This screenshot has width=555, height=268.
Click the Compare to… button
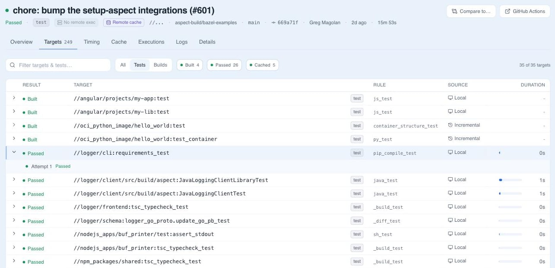(x=471, y=11)
